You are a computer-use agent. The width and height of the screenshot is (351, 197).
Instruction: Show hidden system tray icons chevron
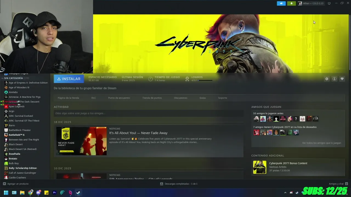tap(285, 193)
